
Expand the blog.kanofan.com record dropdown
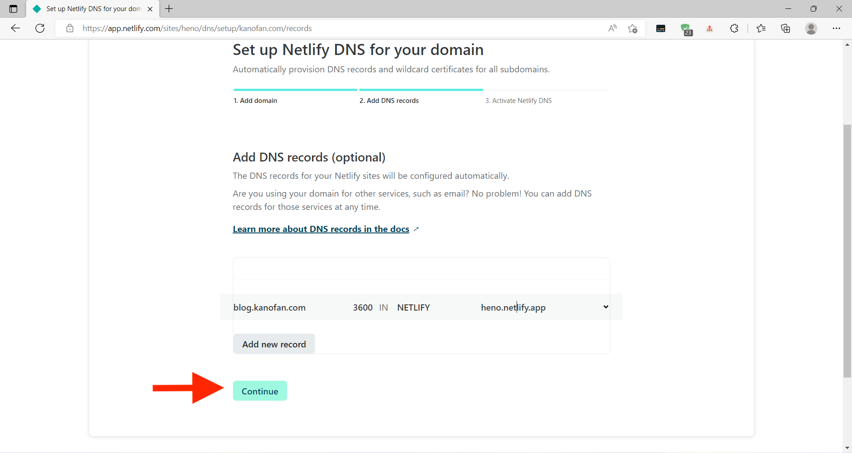tap(605, 307)
